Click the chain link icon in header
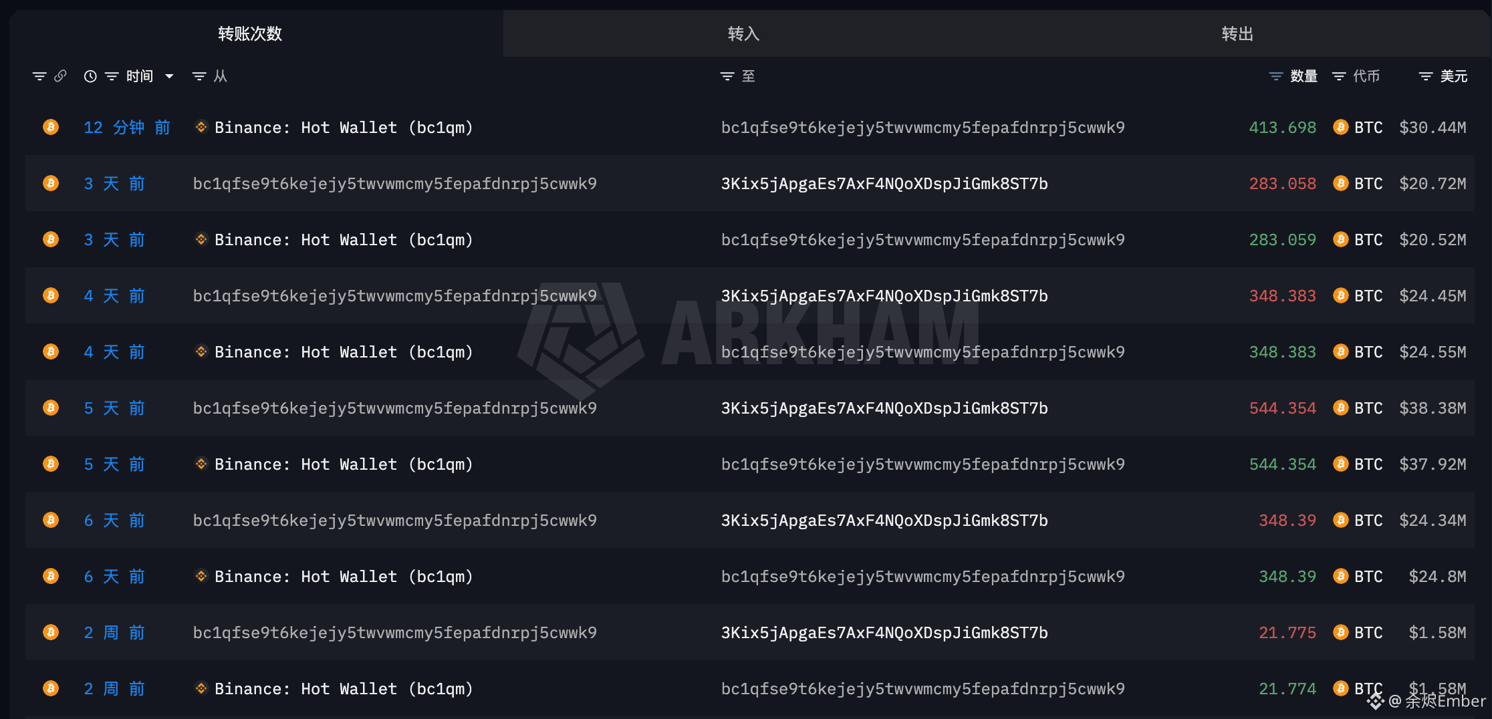 point(61,76)
